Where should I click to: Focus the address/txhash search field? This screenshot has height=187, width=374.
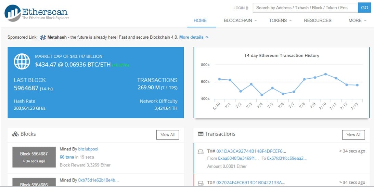pos(305,8)
